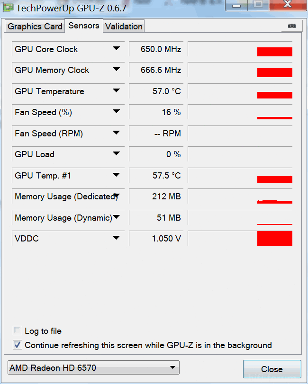This screenshot has height=384, width=308.
Task: Open the Validation tab
Action: [124, 26]
